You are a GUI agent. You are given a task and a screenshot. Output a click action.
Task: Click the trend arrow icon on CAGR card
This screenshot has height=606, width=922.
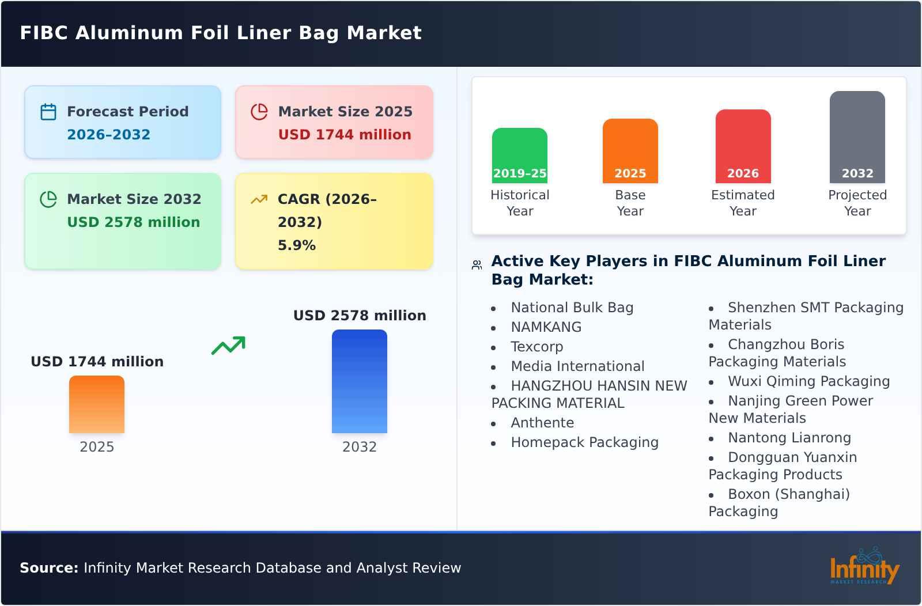pos(259,198)
